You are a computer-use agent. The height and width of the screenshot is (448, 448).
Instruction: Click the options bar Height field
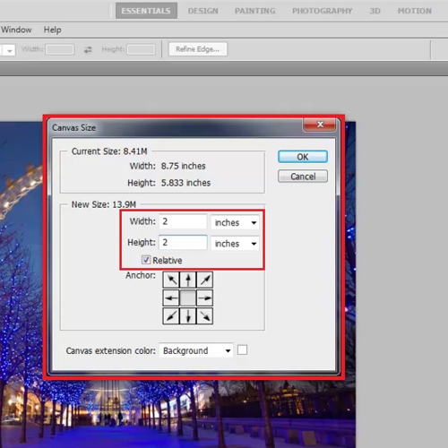141,49
